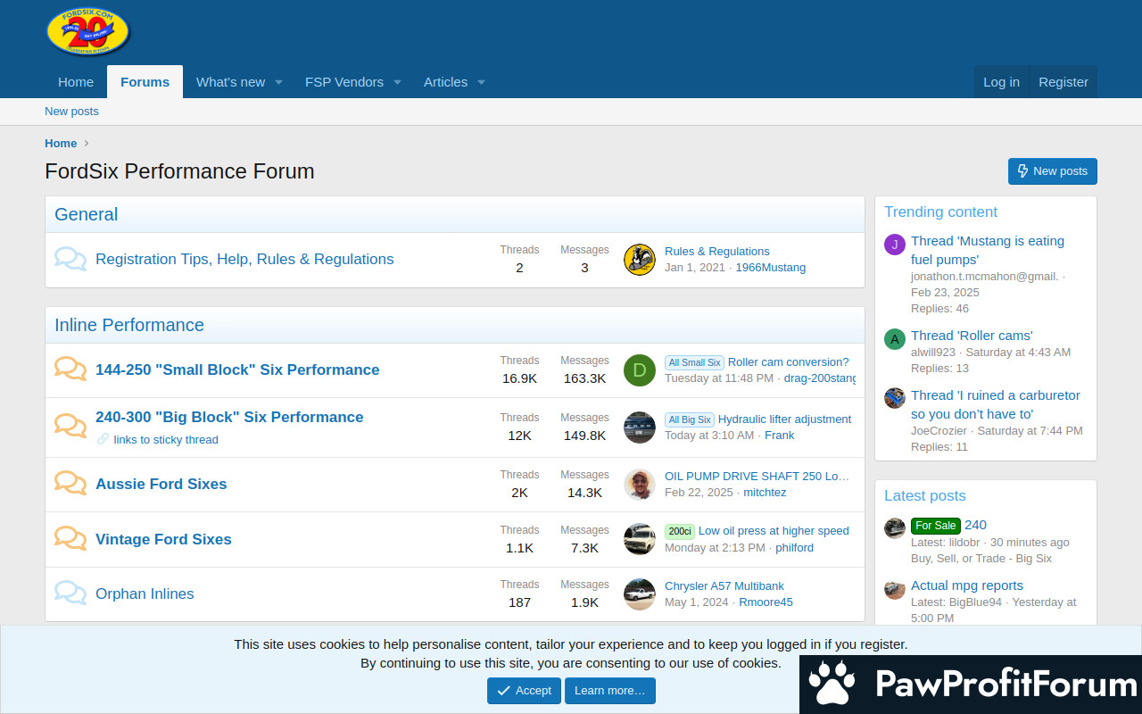Click the mitchtez avatar in Aussie Ford Sixes row
Viewport: 1142px width, 714px height.
click(x=639, y=485)
